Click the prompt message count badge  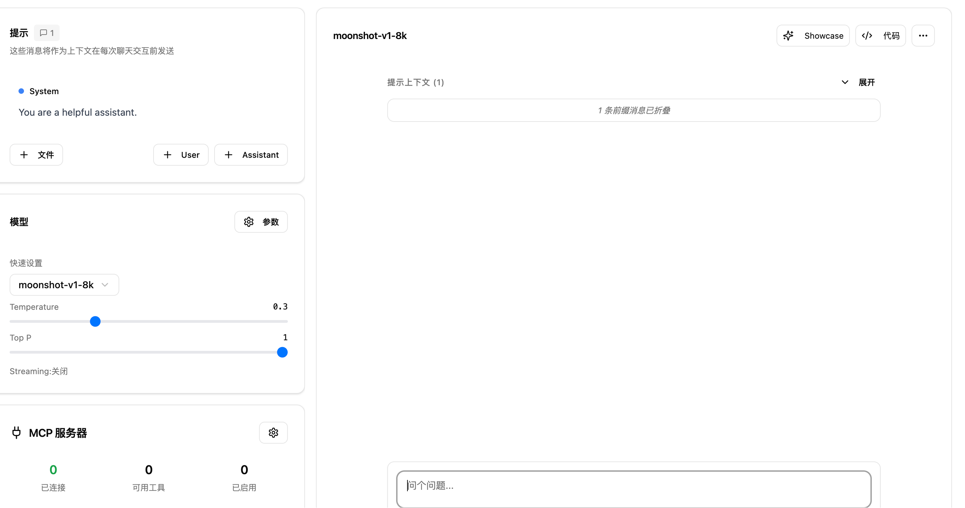pos(47,33)
